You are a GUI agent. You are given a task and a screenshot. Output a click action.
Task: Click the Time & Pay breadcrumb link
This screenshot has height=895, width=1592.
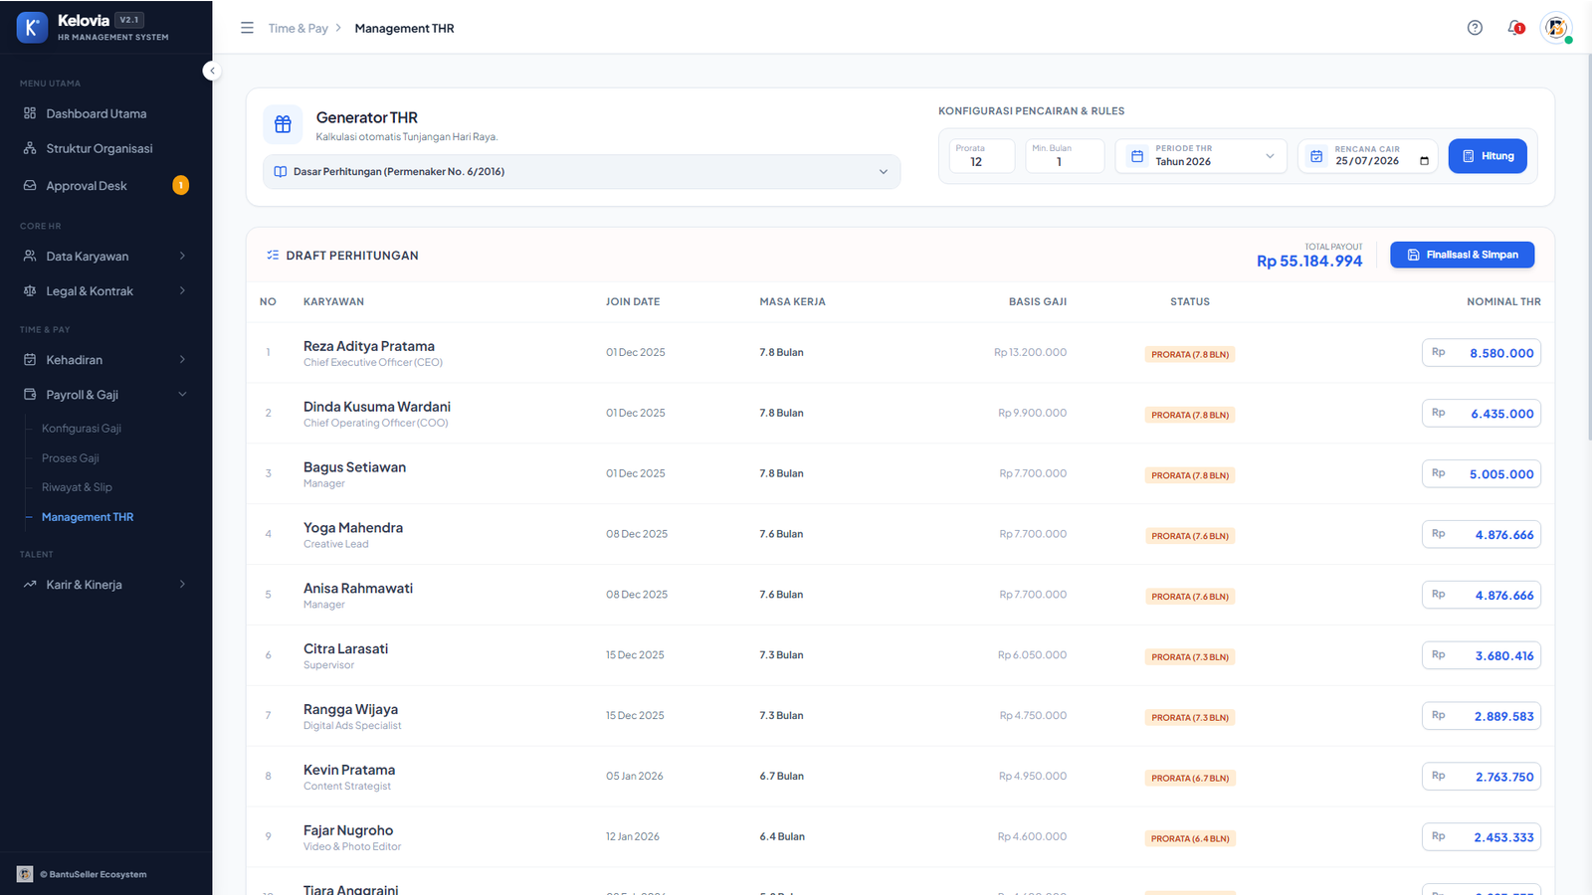[x=298, y=28]
